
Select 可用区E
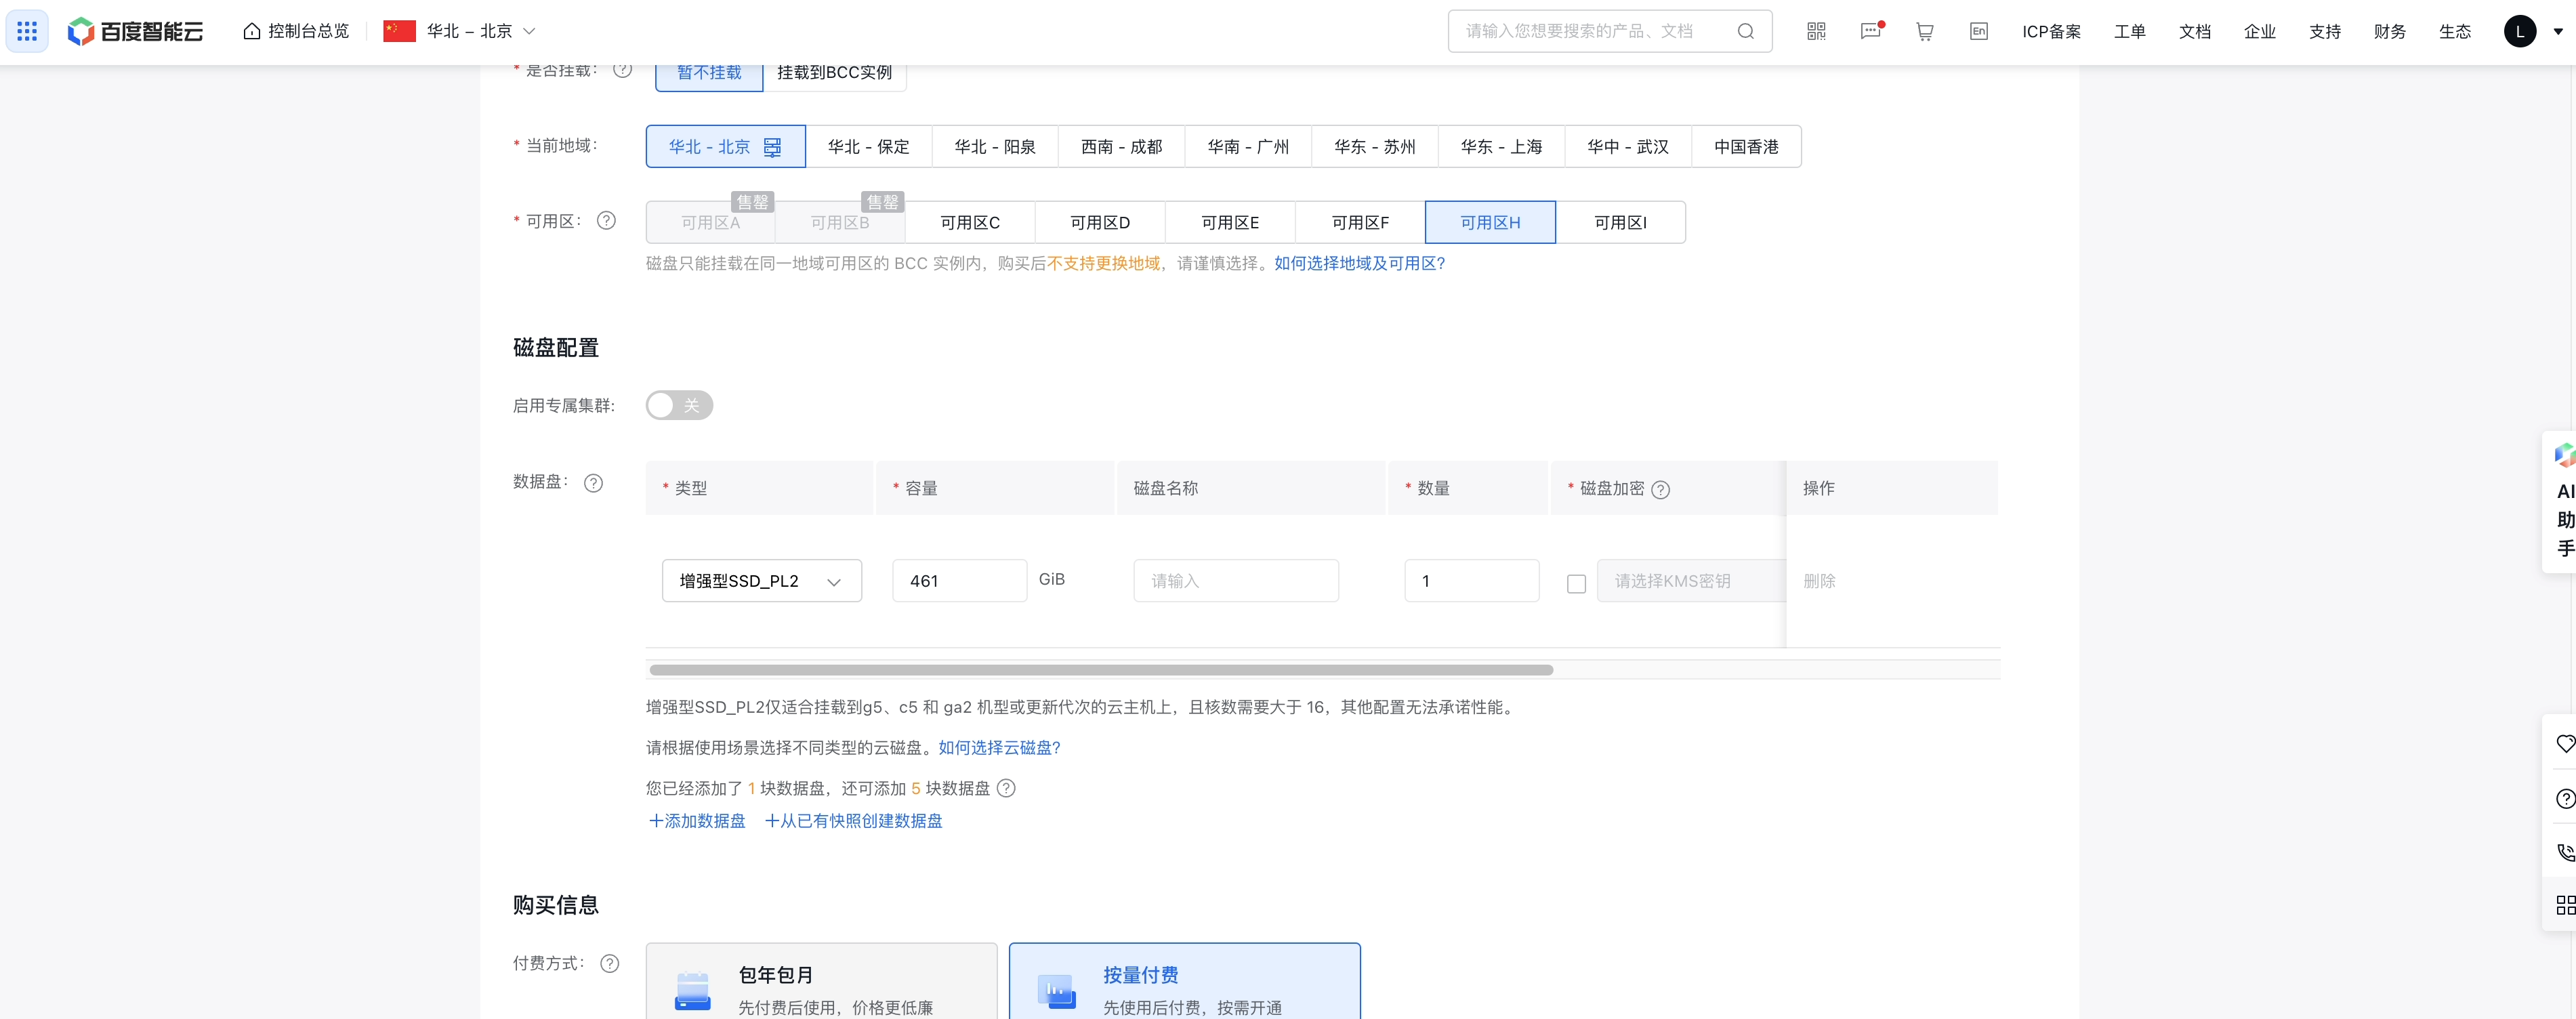(x=1230, y=222)
